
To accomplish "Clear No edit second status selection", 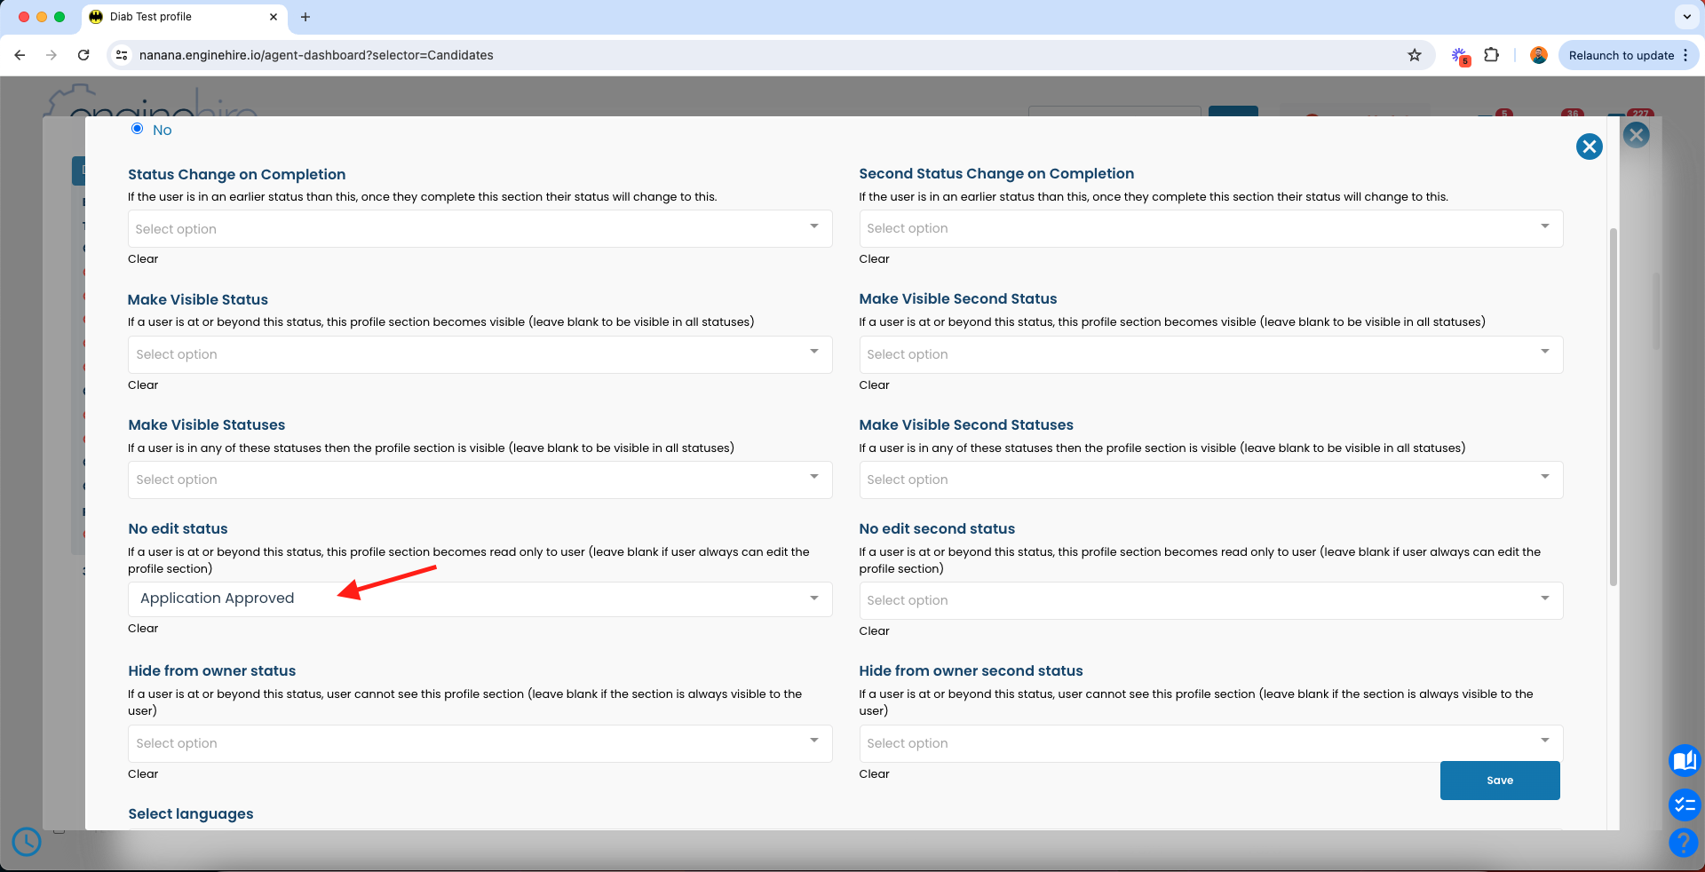I will point(874,631).
